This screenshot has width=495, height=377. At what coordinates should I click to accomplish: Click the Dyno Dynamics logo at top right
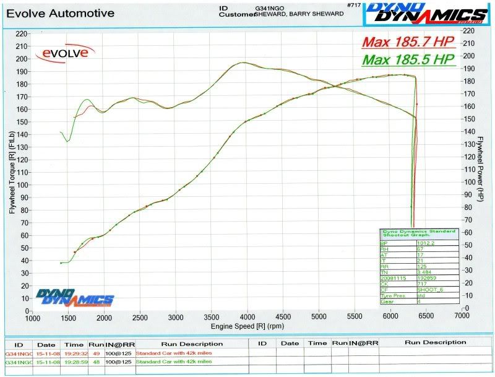point(428,14)
